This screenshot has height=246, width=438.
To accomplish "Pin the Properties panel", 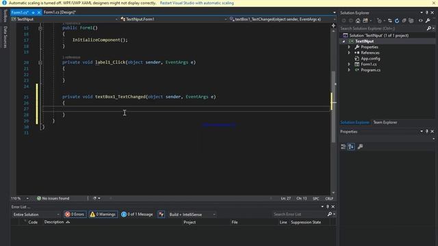I will [427, 131].
